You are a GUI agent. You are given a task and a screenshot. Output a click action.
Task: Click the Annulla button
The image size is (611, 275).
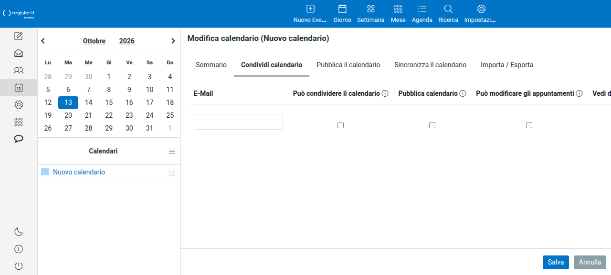(590, 262)
